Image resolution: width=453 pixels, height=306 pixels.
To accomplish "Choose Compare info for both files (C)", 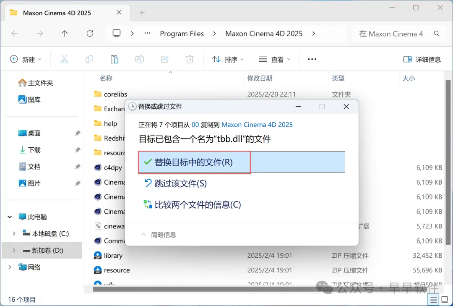I will tap(192, 204).
